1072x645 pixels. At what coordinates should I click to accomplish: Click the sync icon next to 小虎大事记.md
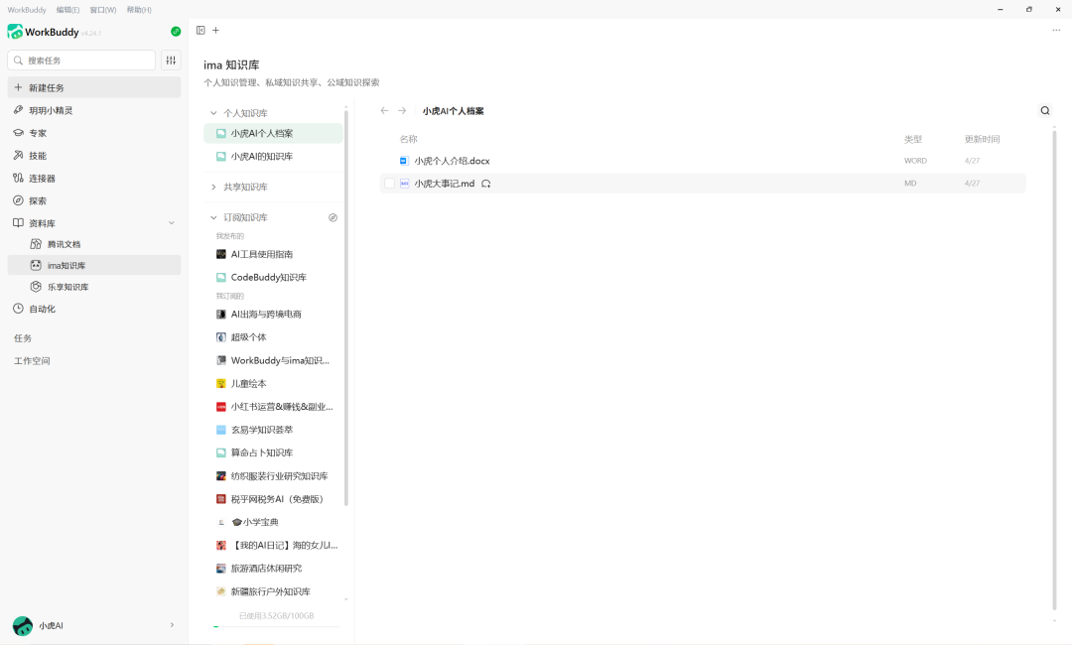486,184
